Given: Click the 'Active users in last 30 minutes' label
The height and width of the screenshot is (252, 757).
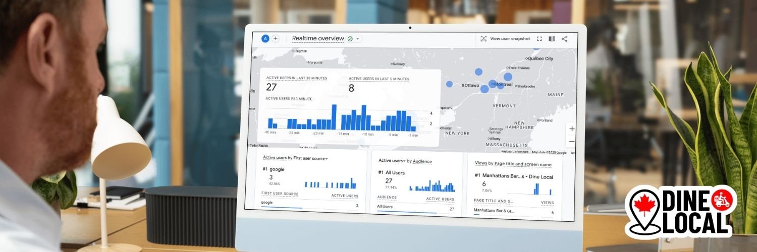Looking at the screenshot, I should [x=297, y=78].
